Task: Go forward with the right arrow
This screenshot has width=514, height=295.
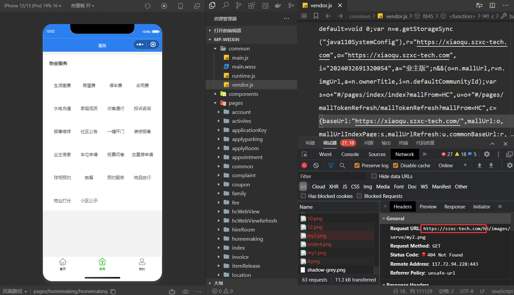Action: click(x=340, y=16)
